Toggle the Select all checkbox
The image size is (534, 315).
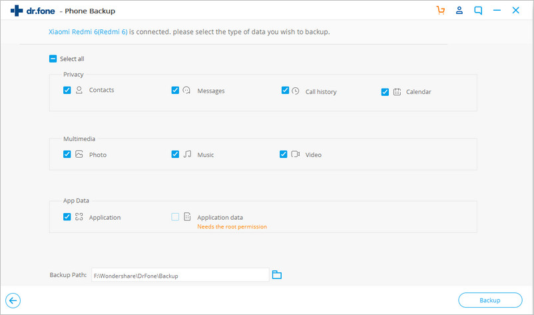(53, 59)
